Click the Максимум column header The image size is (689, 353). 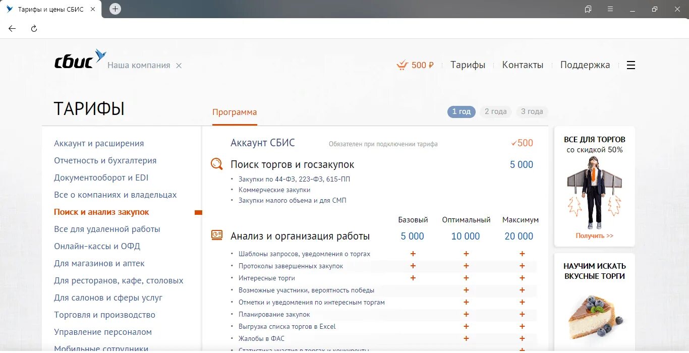pyautogui.click(x=521, y=220)
